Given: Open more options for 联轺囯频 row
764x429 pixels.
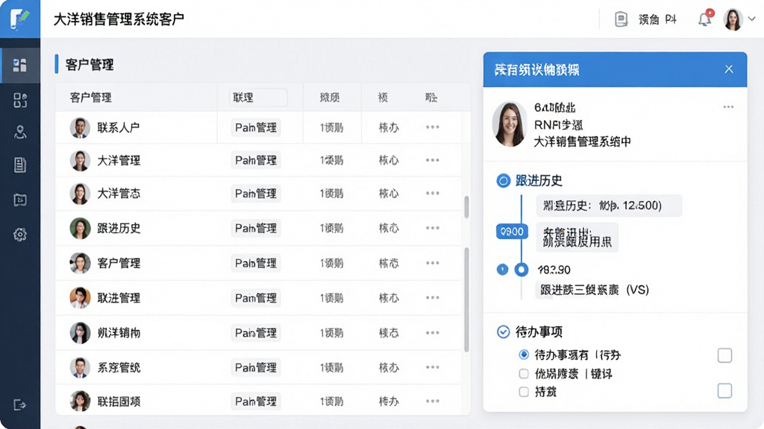Looking at the screenshot, I should click(x=433, y=401).
